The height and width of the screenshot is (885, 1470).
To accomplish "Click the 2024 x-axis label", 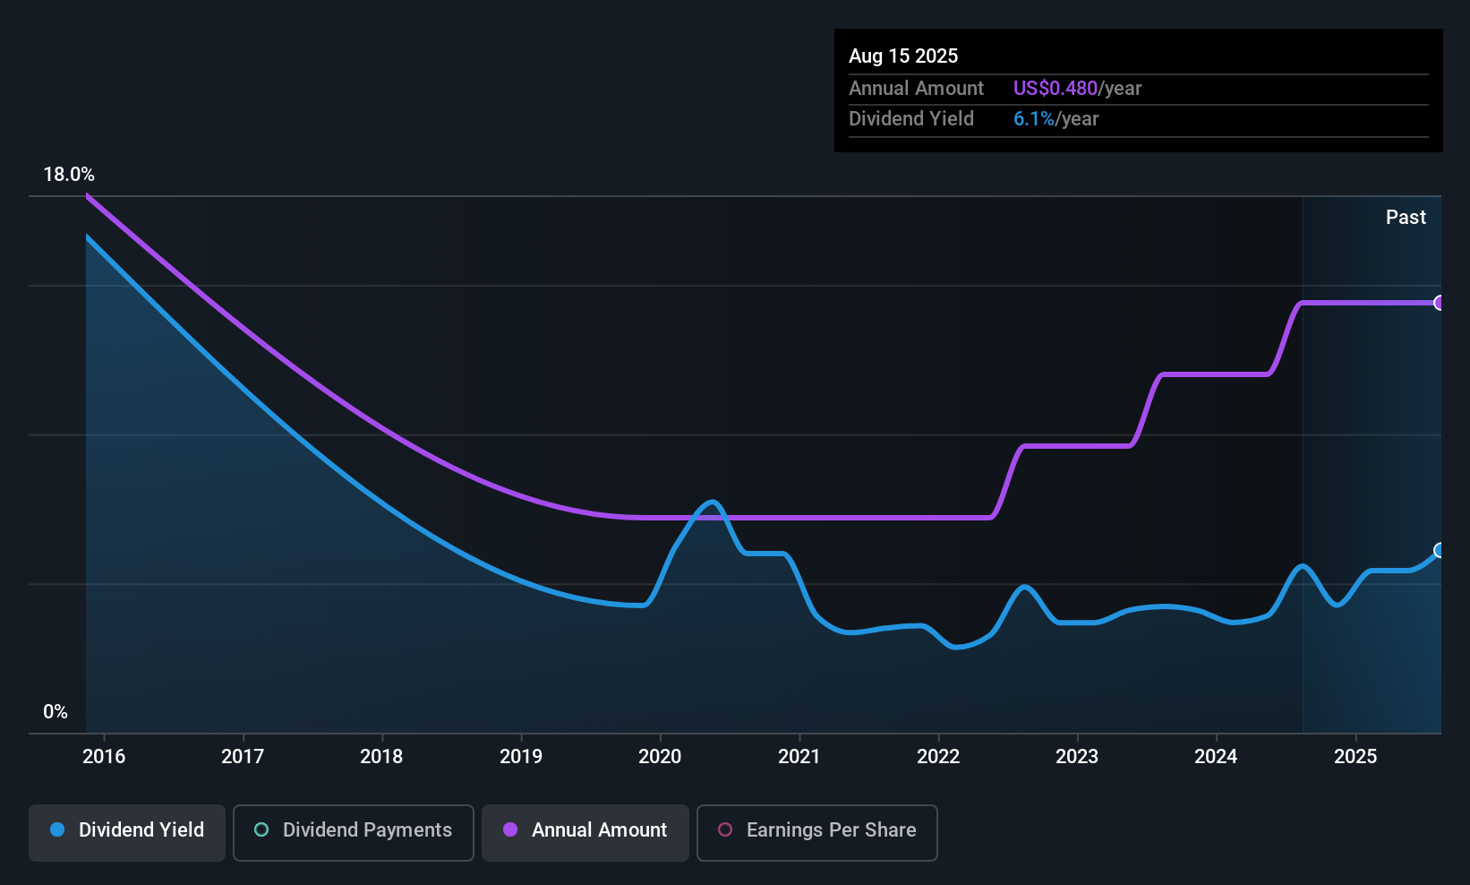I will [1216, 757].
